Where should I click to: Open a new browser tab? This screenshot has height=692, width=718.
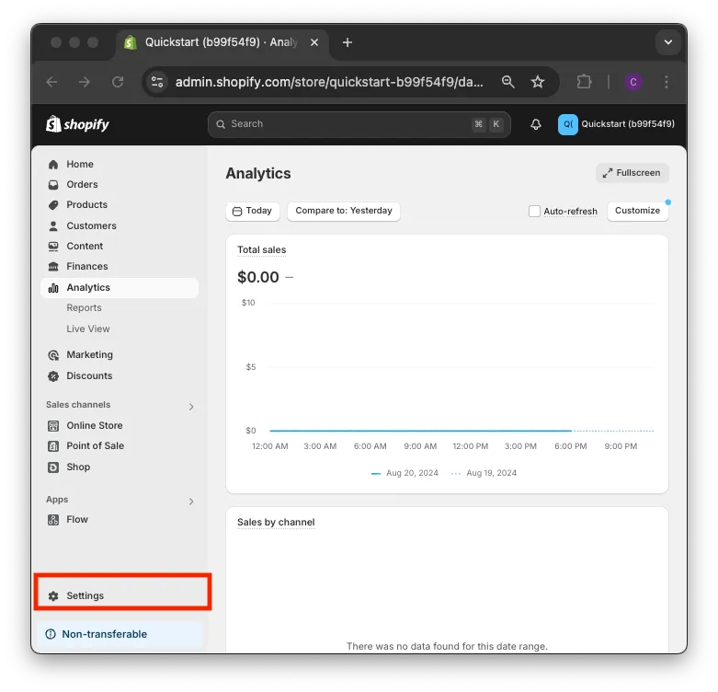coord(348,42)
